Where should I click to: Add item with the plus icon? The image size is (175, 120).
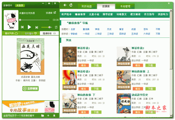coord(48,116)
